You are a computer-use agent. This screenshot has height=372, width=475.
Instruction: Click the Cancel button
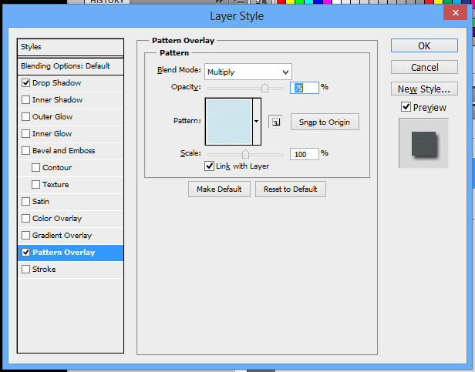tap(424, 67)
